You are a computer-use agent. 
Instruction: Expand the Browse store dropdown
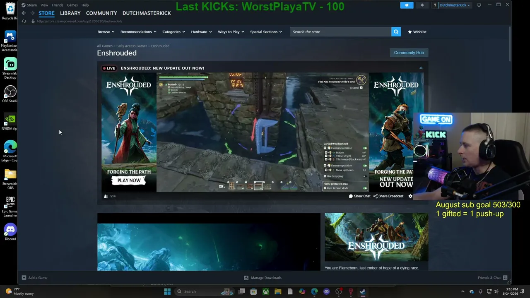(x=106, y=32)
